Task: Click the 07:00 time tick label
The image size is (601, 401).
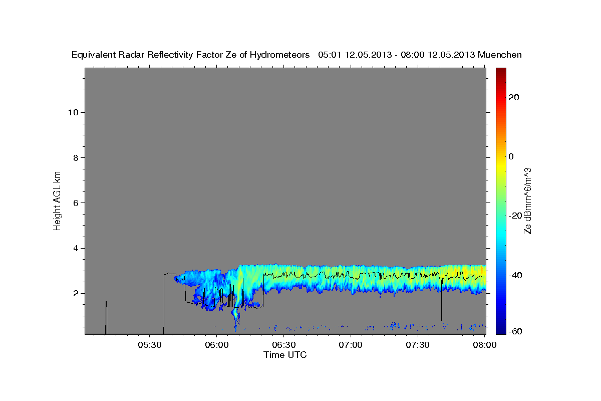Action: coord(351,345)
